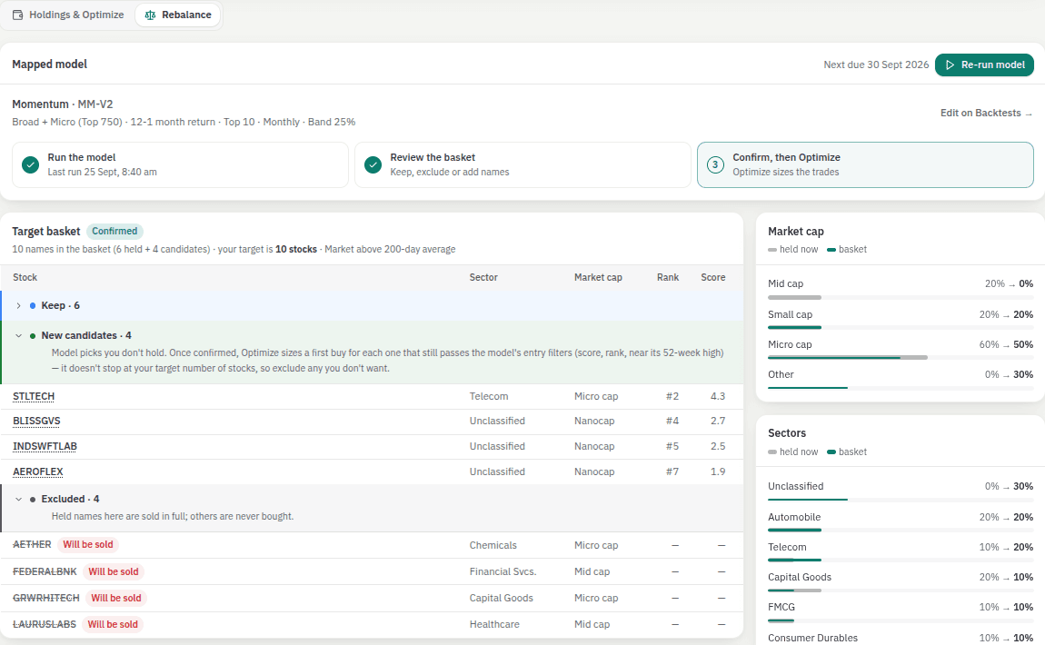
Task: Select the excluded GRWRHITECH stock name
Action: click(46, 598)
